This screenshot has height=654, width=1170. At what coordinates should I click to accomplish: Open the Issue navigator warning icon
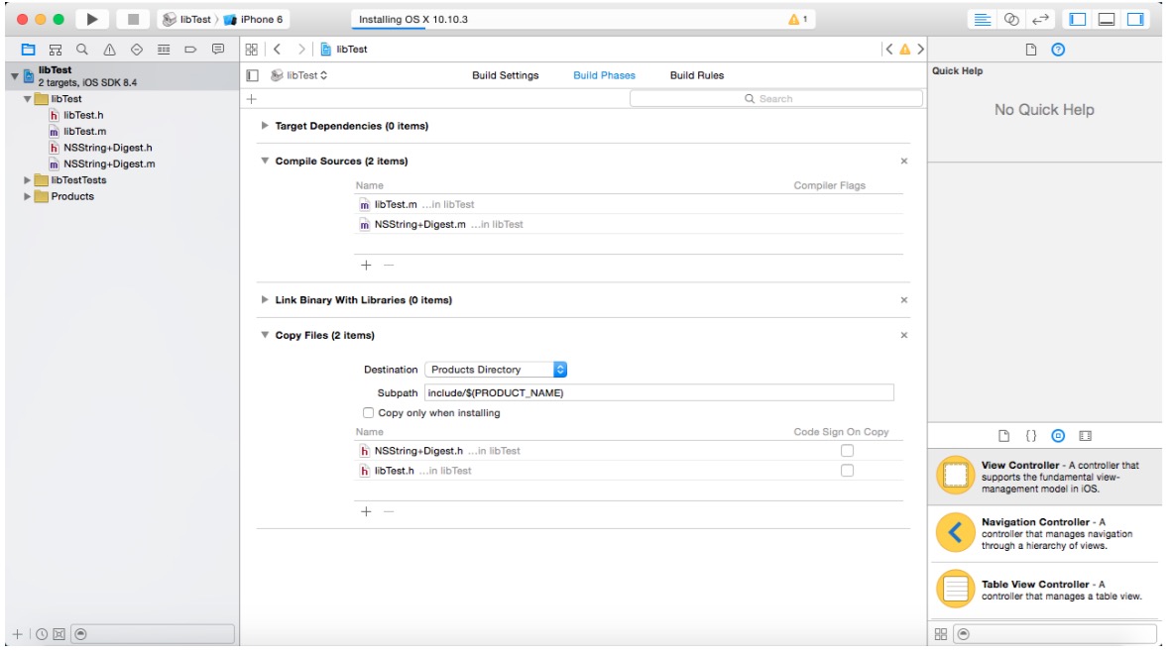tap(110, 50)
